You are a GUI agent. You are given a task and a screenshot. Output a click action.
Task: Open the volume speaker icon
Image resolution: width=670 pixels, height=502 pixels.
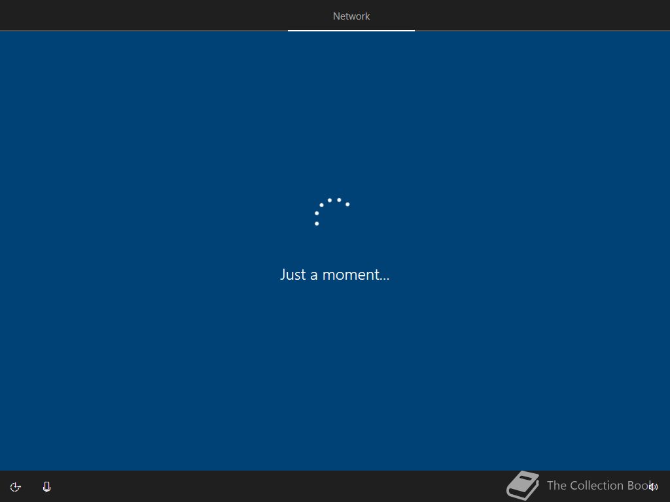tap(654, 486)
